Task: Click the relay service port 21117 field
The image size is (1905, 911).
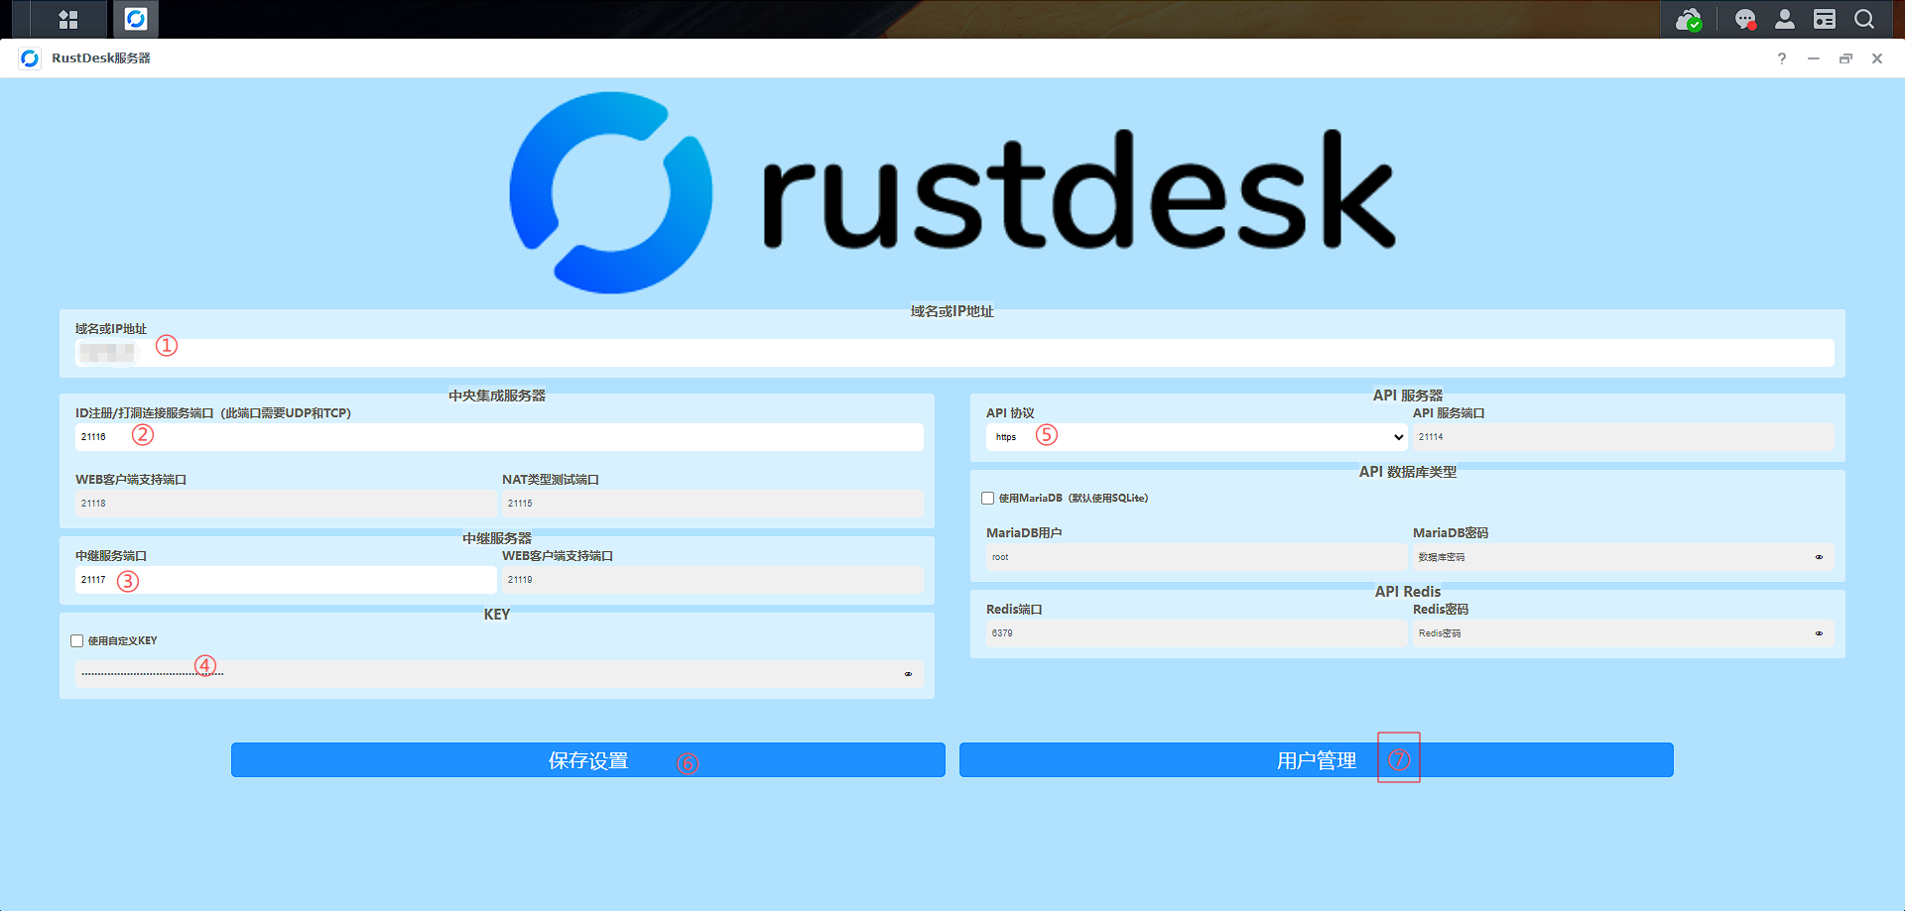Action: pyautogui.click(x=286, y=580)
